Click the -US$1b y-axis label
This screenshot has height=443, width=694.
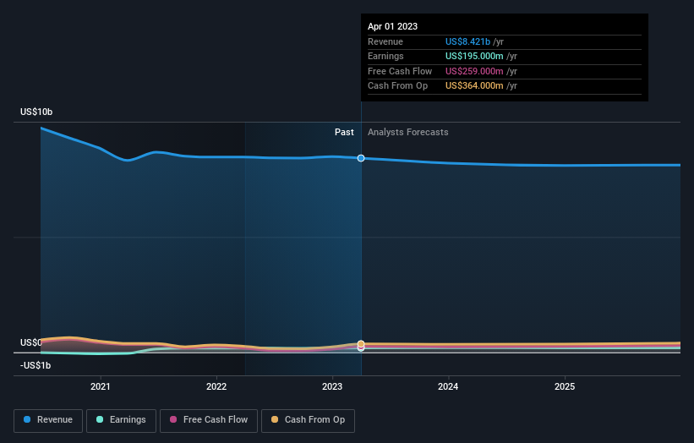tap(36, 365)
